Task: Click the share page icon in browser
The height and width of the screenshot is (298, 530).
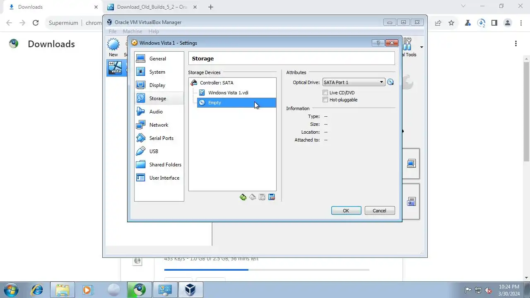Action: (438, 23)
